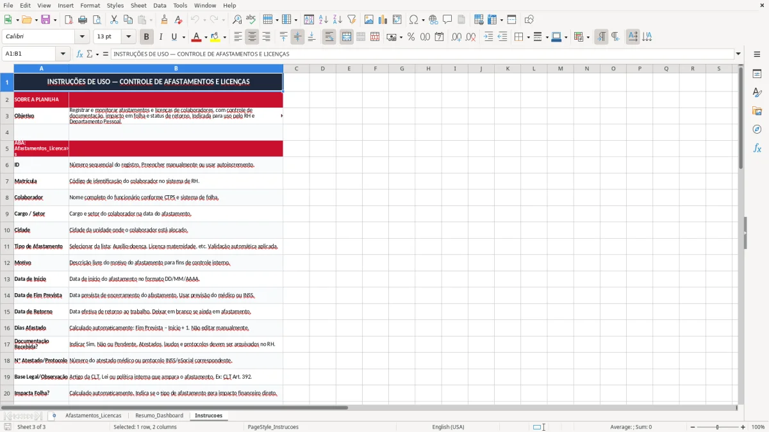Click the Format as Percent icon

(411, 37)
